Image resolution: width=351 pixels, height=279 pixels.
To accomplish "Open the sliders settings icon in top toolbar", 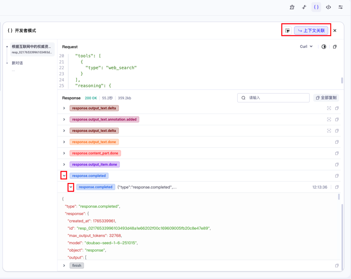I will pos(341,7).
